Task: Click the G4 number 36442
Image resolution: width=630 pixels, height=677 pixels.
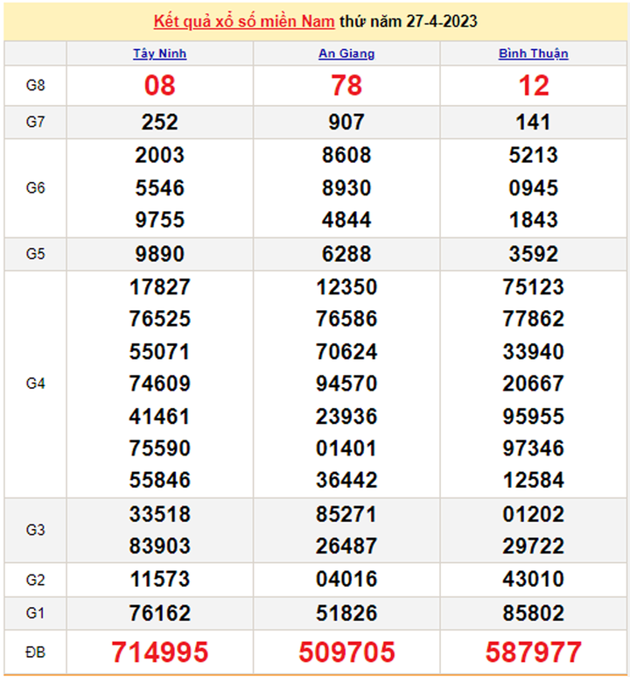Action: (x=346, y=480)
